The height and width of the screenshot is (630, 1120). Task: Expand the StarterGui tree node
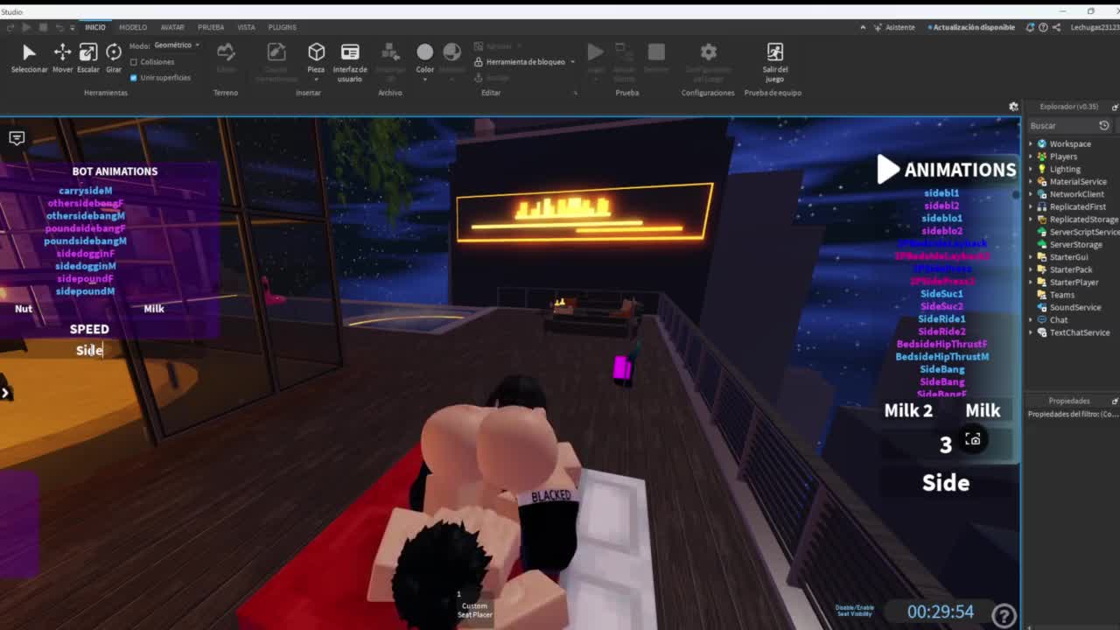click(x=1031, y=257)
